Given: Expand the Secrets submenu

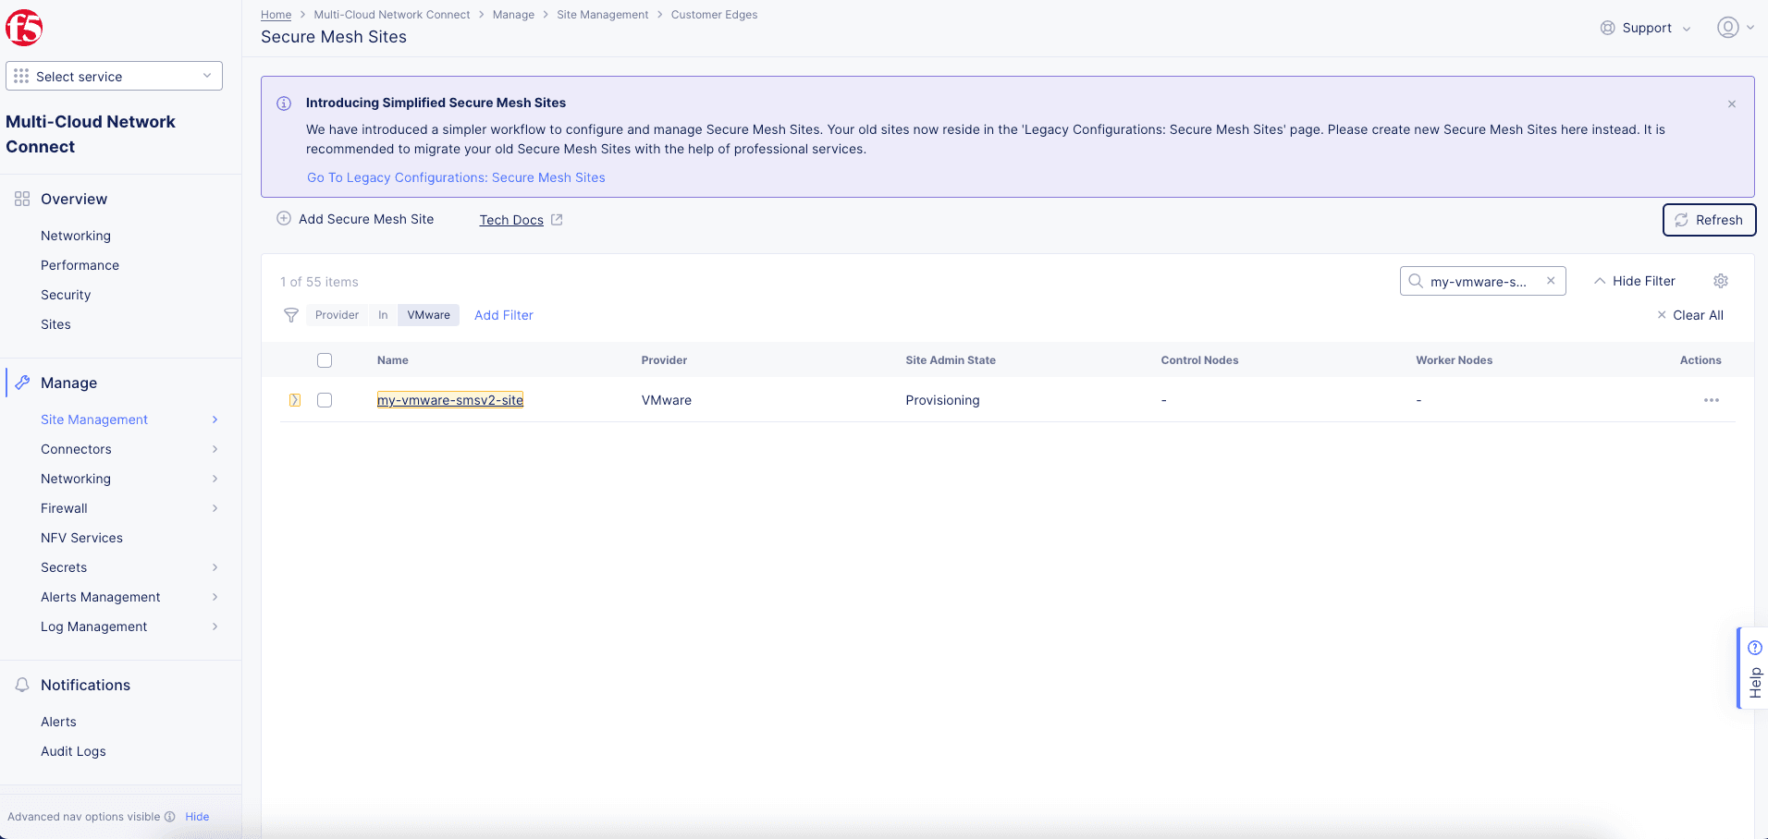Looking at the screenshot, I should pyautogui.click(x=215, y=567).
